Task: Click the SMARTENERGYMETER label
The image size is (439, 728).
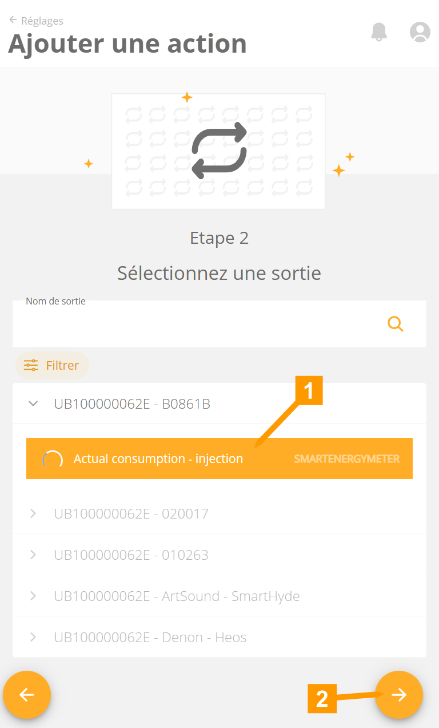Action: tap(346, 459)
